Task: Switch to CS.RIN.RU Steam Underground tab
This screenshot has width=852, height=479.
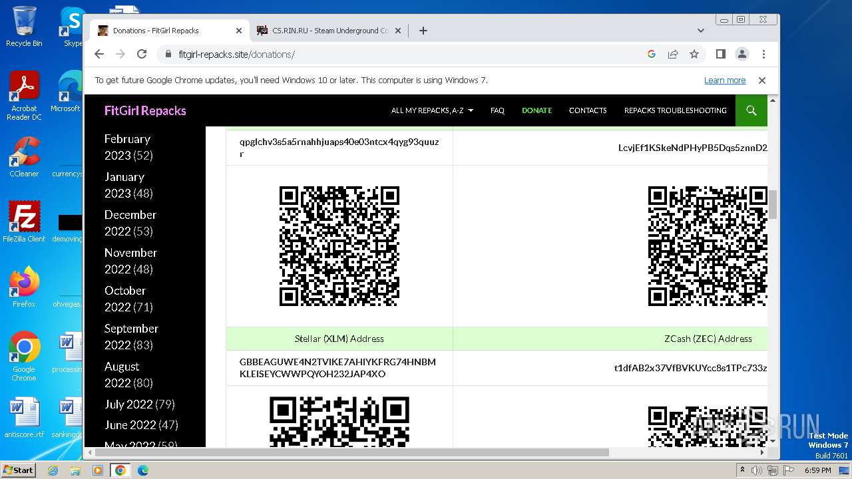Action: coord(329,31)
